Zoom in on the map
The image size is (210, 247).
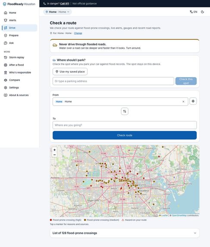(54, 150)
